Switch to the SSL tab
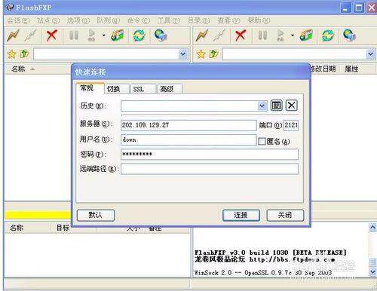The width and height of the screenshot is (377, 291). 143,89
